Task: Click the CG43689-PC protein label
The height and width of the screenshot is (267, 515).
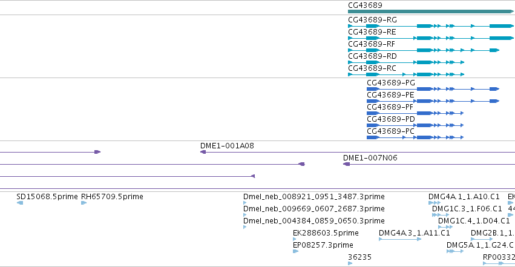Action: (x=390, y=131)
